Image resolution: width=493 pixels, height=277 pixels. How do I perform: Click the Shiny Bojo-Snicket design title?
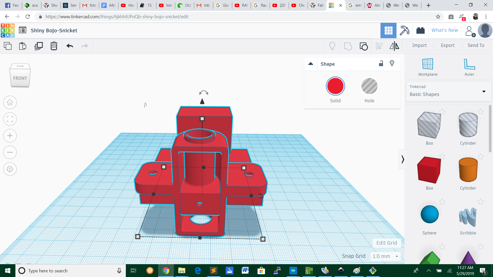(x=54, y=31)
